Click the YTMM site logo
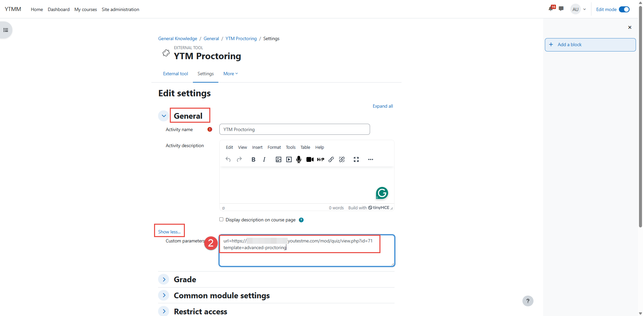Image resolution: width=643 pixels, height=316 pixels. click(13, 9)
